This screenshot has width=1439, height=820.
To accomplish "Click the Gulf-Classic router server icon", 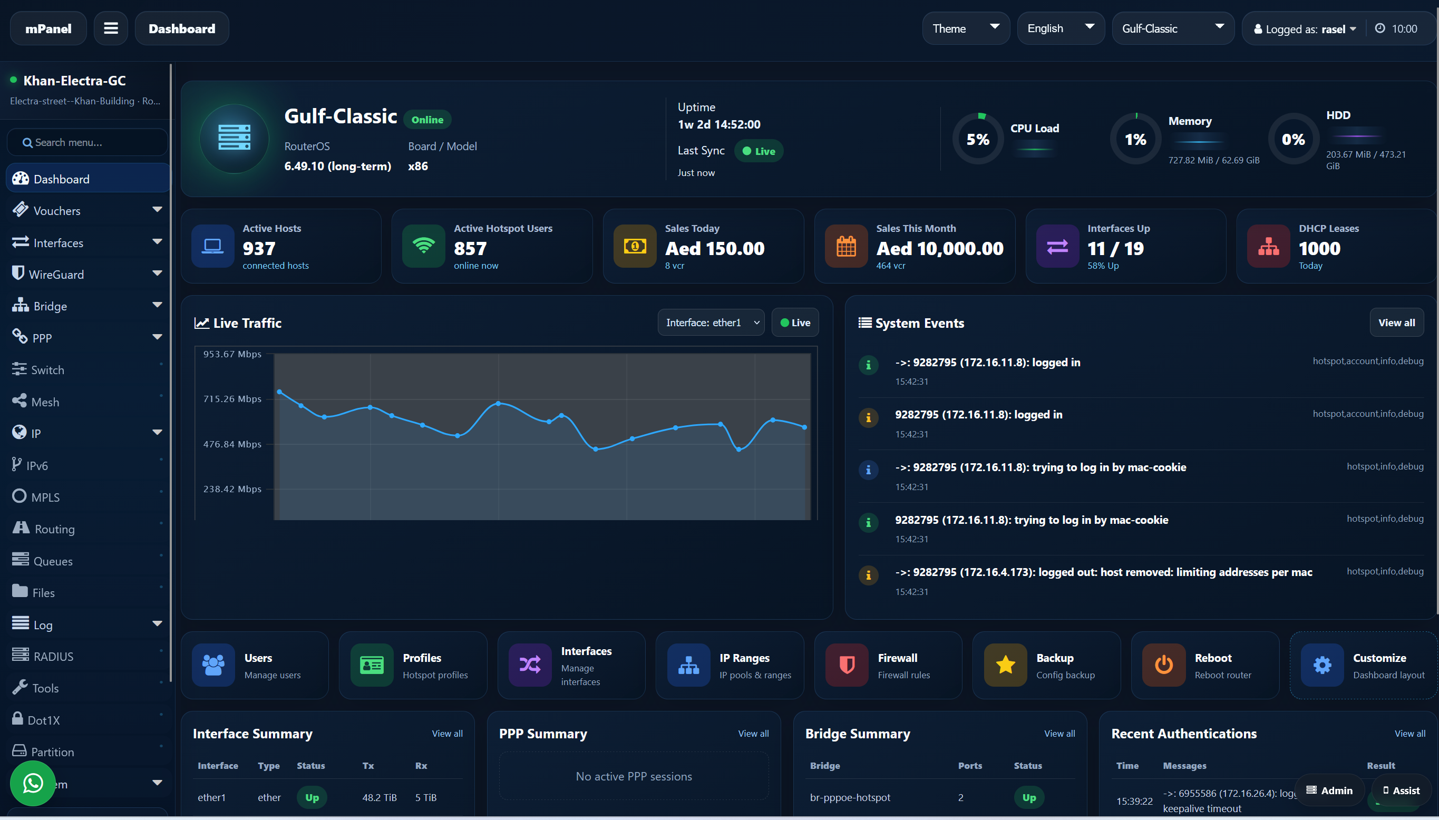I will [234, 138].
